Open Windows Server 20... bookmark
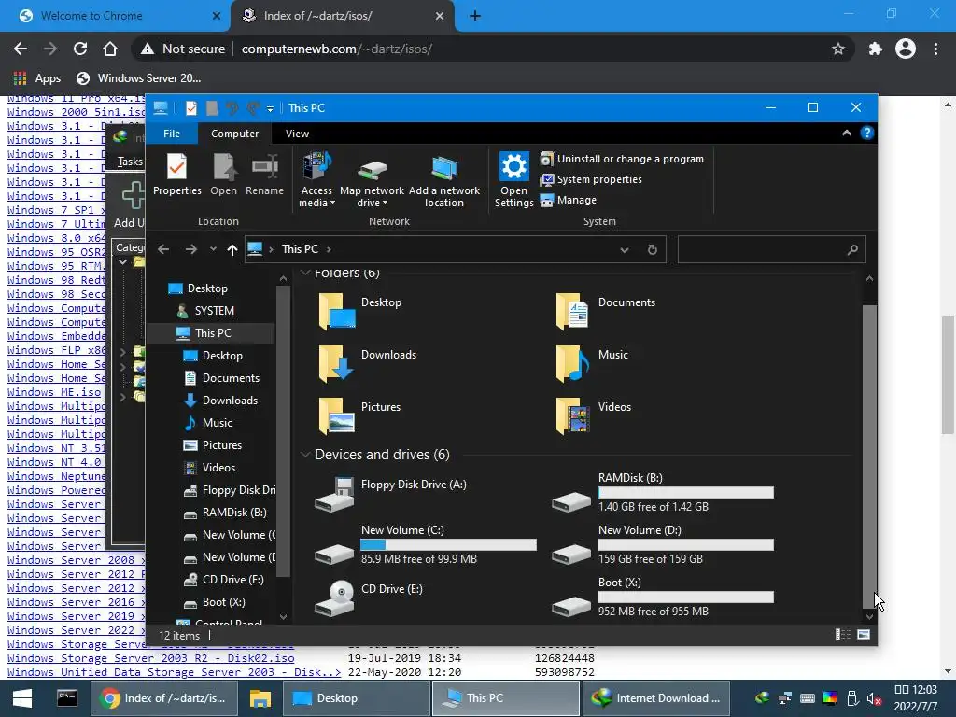This screenshot has height=717, width=956. coord(138,78)
